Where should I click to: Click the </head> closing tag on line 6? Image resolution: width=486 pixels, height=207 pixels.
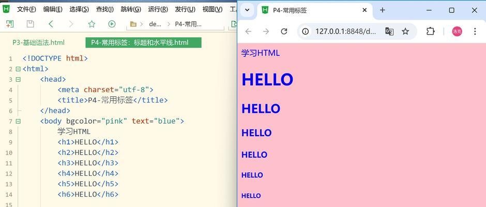[55, 110]
